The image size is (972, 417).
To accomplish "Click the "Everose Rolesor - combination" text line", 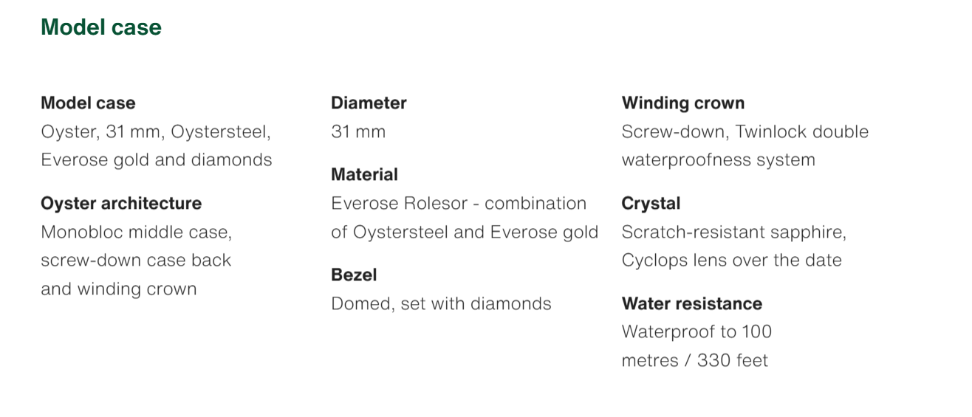I will 459,203.
